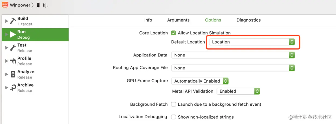Viewport: 336px width, 124px height.
Task: Select the Build hammer icon
Action: pos(13,21)
